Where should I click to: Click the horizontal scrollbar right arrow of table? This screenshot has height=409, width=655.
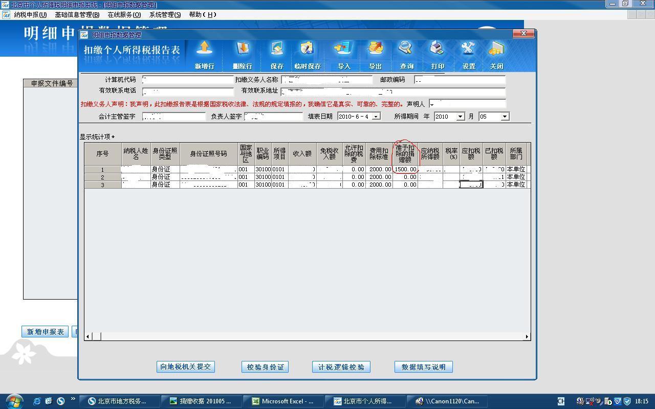click(x=527, y=336)
